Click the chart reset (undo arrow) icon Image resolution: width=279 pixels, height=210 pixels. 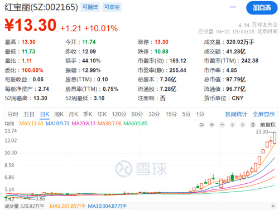(x=201, y=125)
